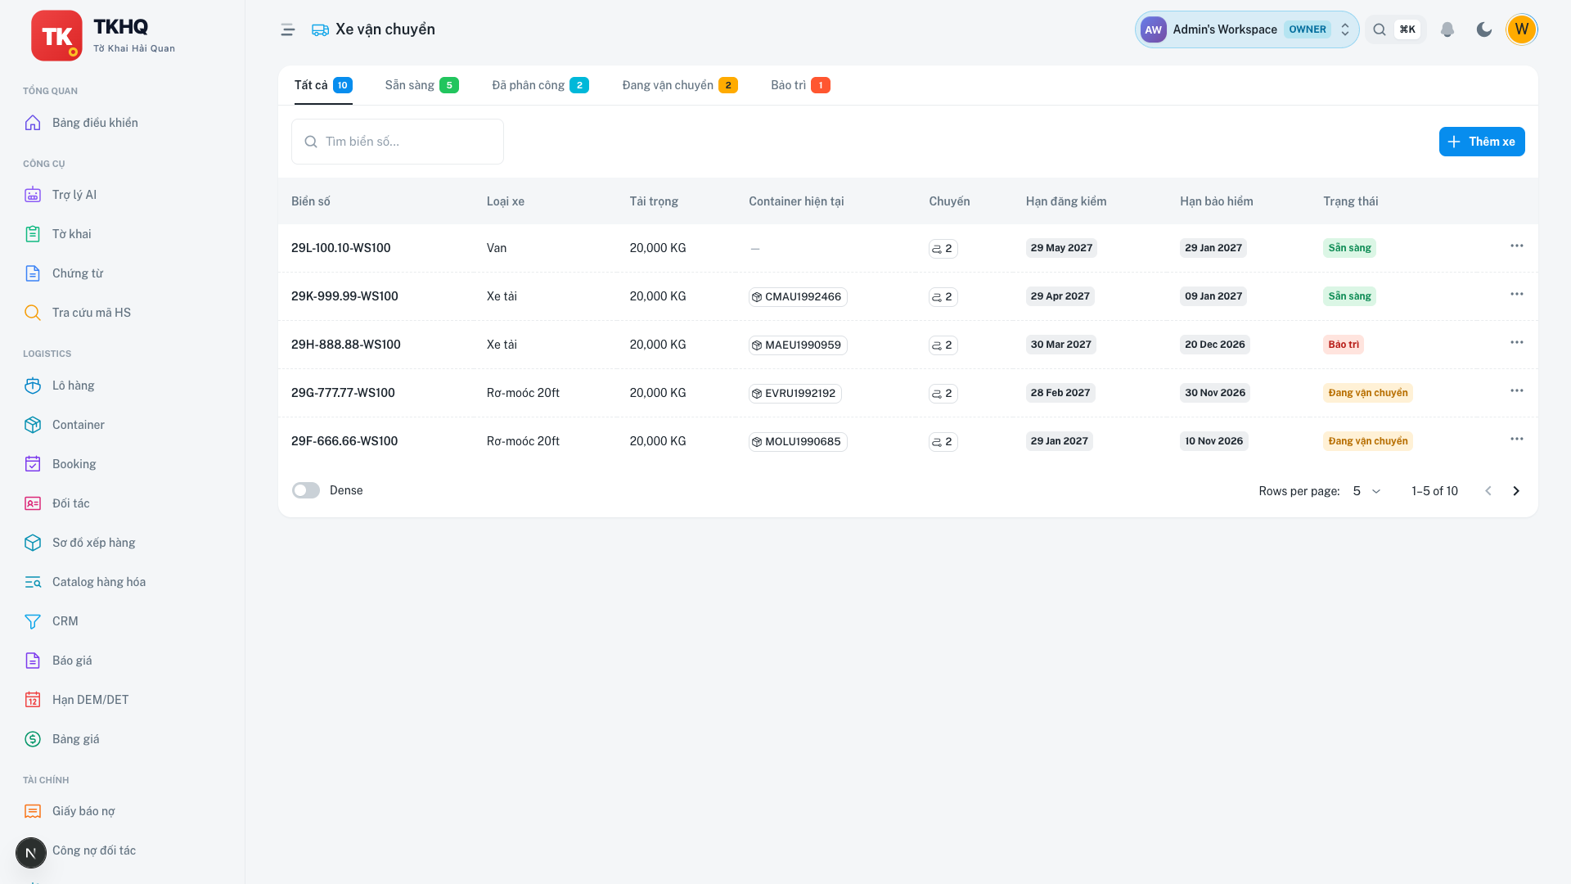1571x884 pixels.
Task: Expand the Admin's Workspace switcher
Action: coord(1246,29)
